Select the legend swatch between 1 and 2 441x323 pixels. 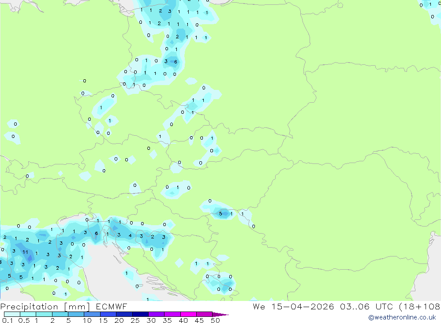coord(44,314)
